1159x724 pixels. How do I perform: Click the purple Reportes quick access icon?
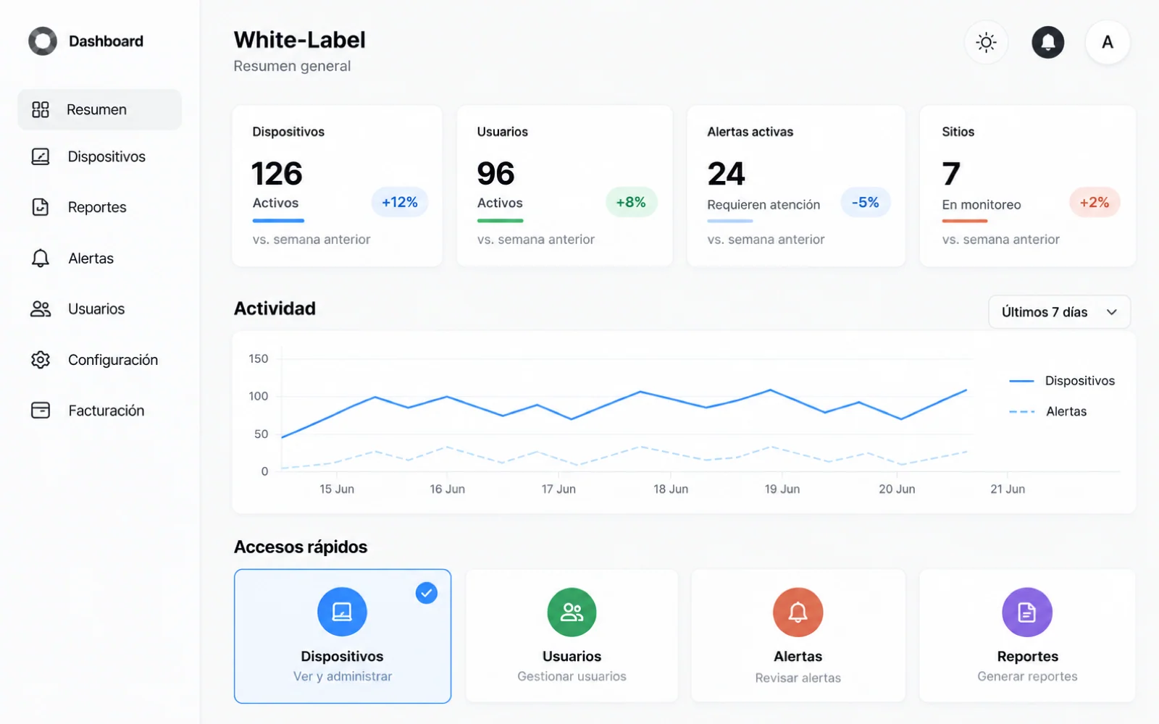[x=1027, y=612]
